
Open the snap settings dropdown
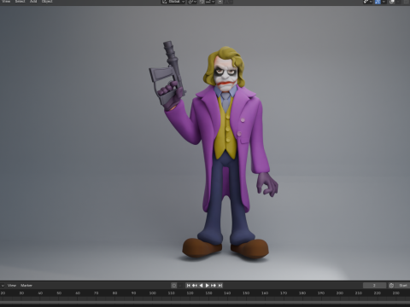[x=210, y=2]
